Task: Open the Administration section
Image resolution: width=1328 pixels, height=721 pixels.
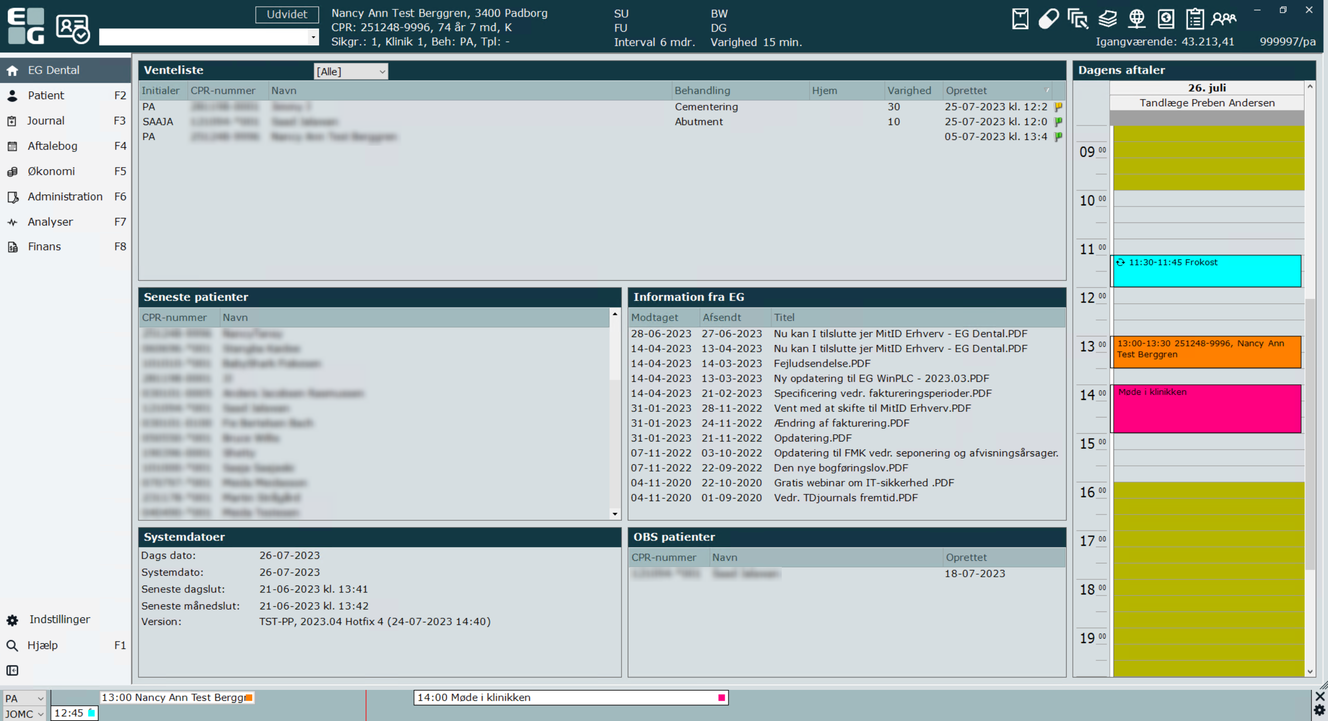Action: 65,197
